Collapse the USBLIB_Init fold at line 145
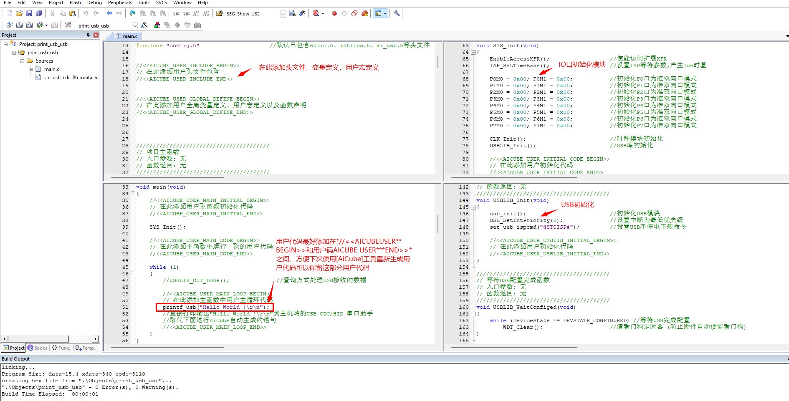This screenshot has height=401, width=789. pyautogui.click(x=473, y=207)
